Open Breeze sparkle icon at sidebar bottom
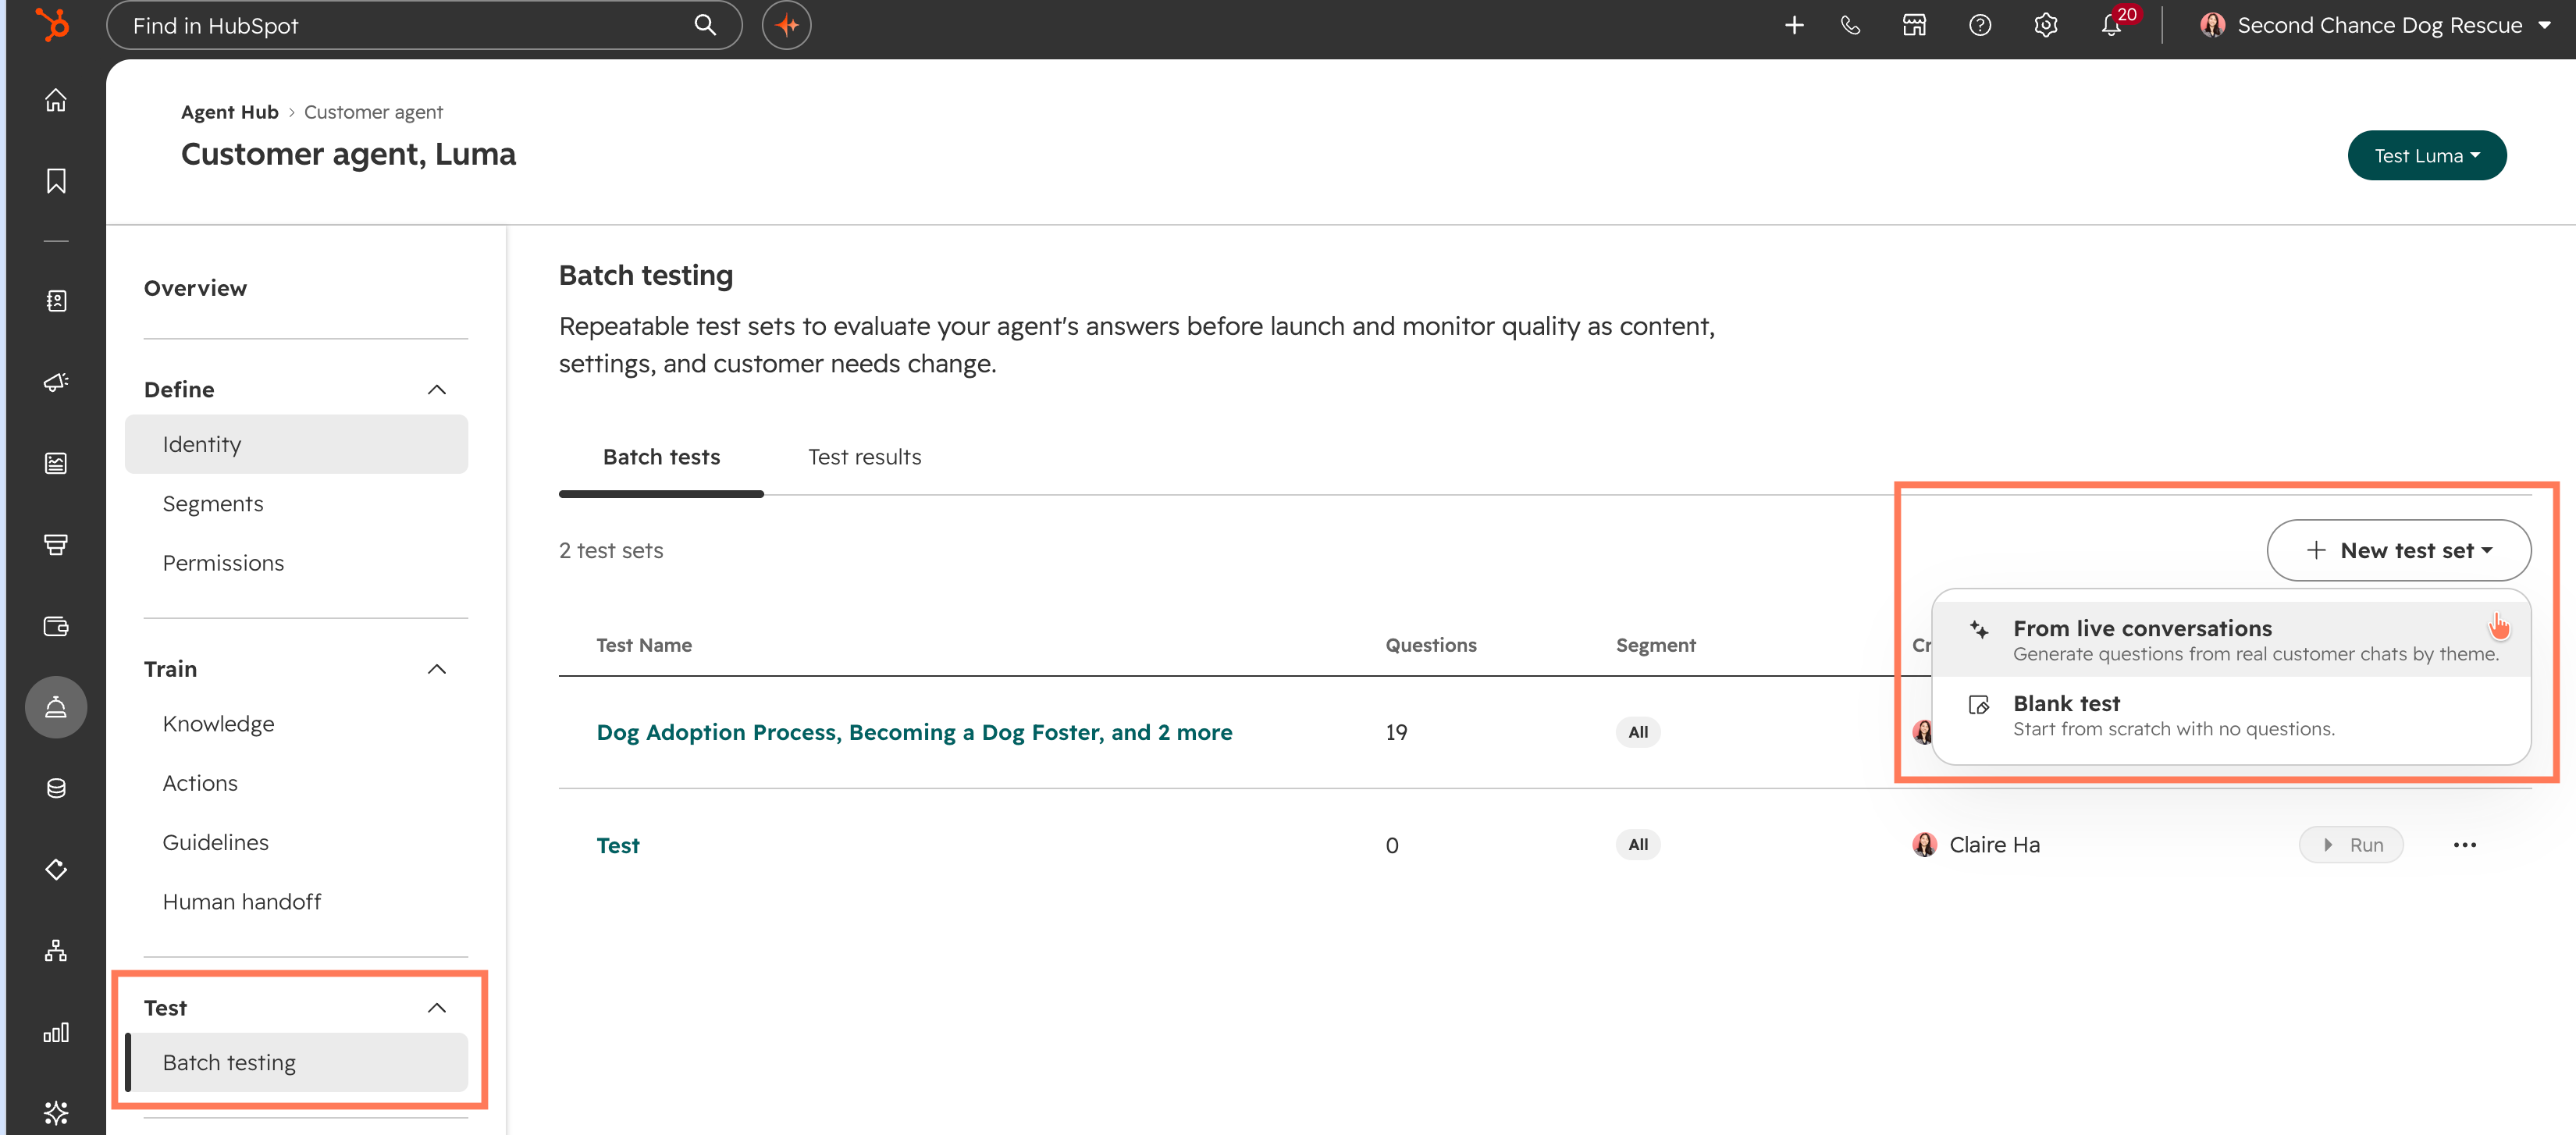Image resolution: width=2576 pixels, height=1135 pixels. [x=56, y=1112]
